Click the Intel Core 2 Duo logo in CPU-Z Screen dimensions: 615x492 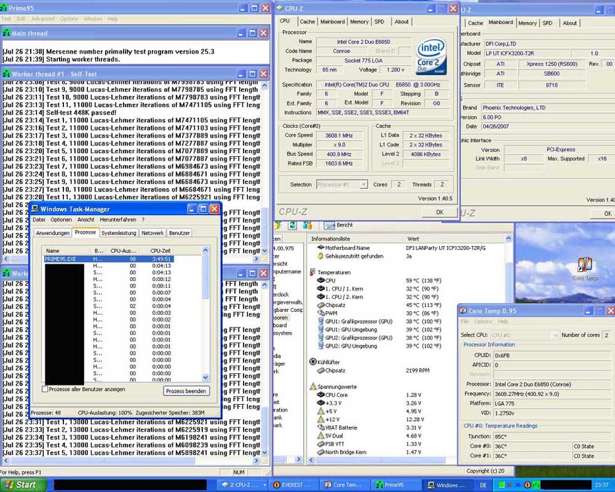tap(432, 56)
